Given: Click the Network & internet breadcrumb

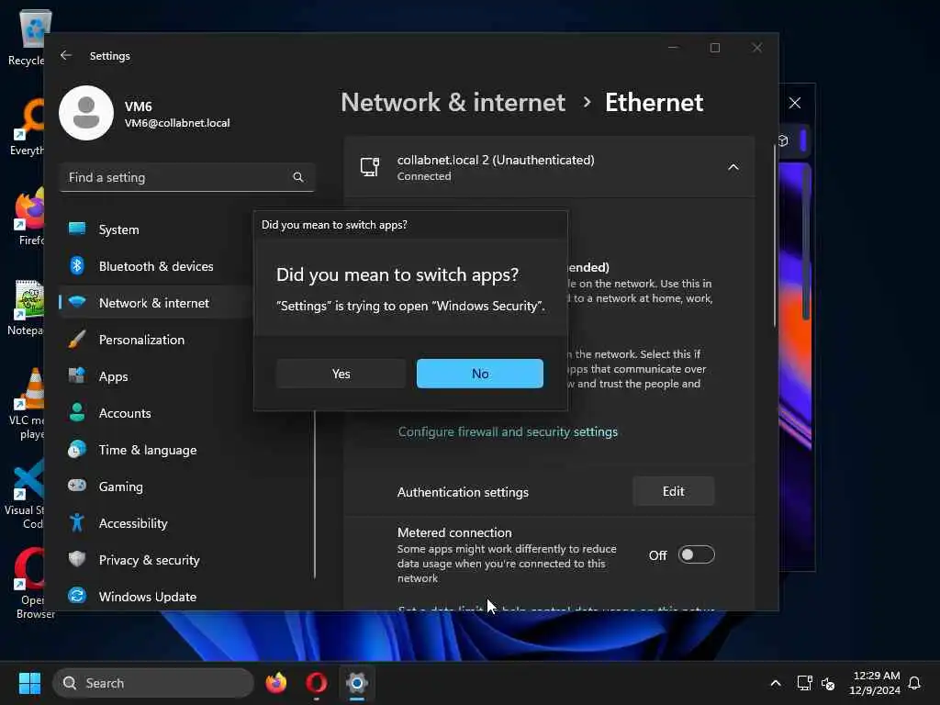Looking at the screenshot, I should (x=453, y=103).
